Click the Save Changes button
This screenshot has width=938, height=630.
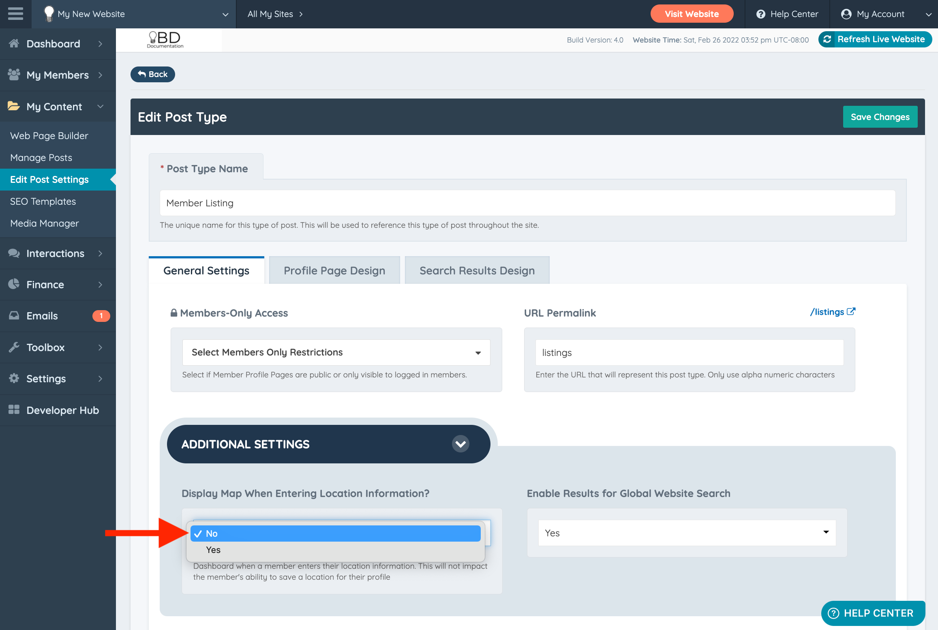point(880,117)
